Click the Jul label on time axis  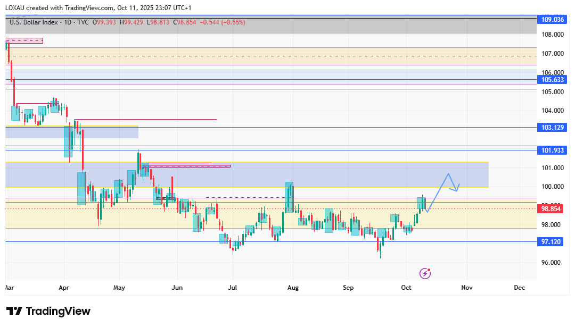tap(232, 288)
